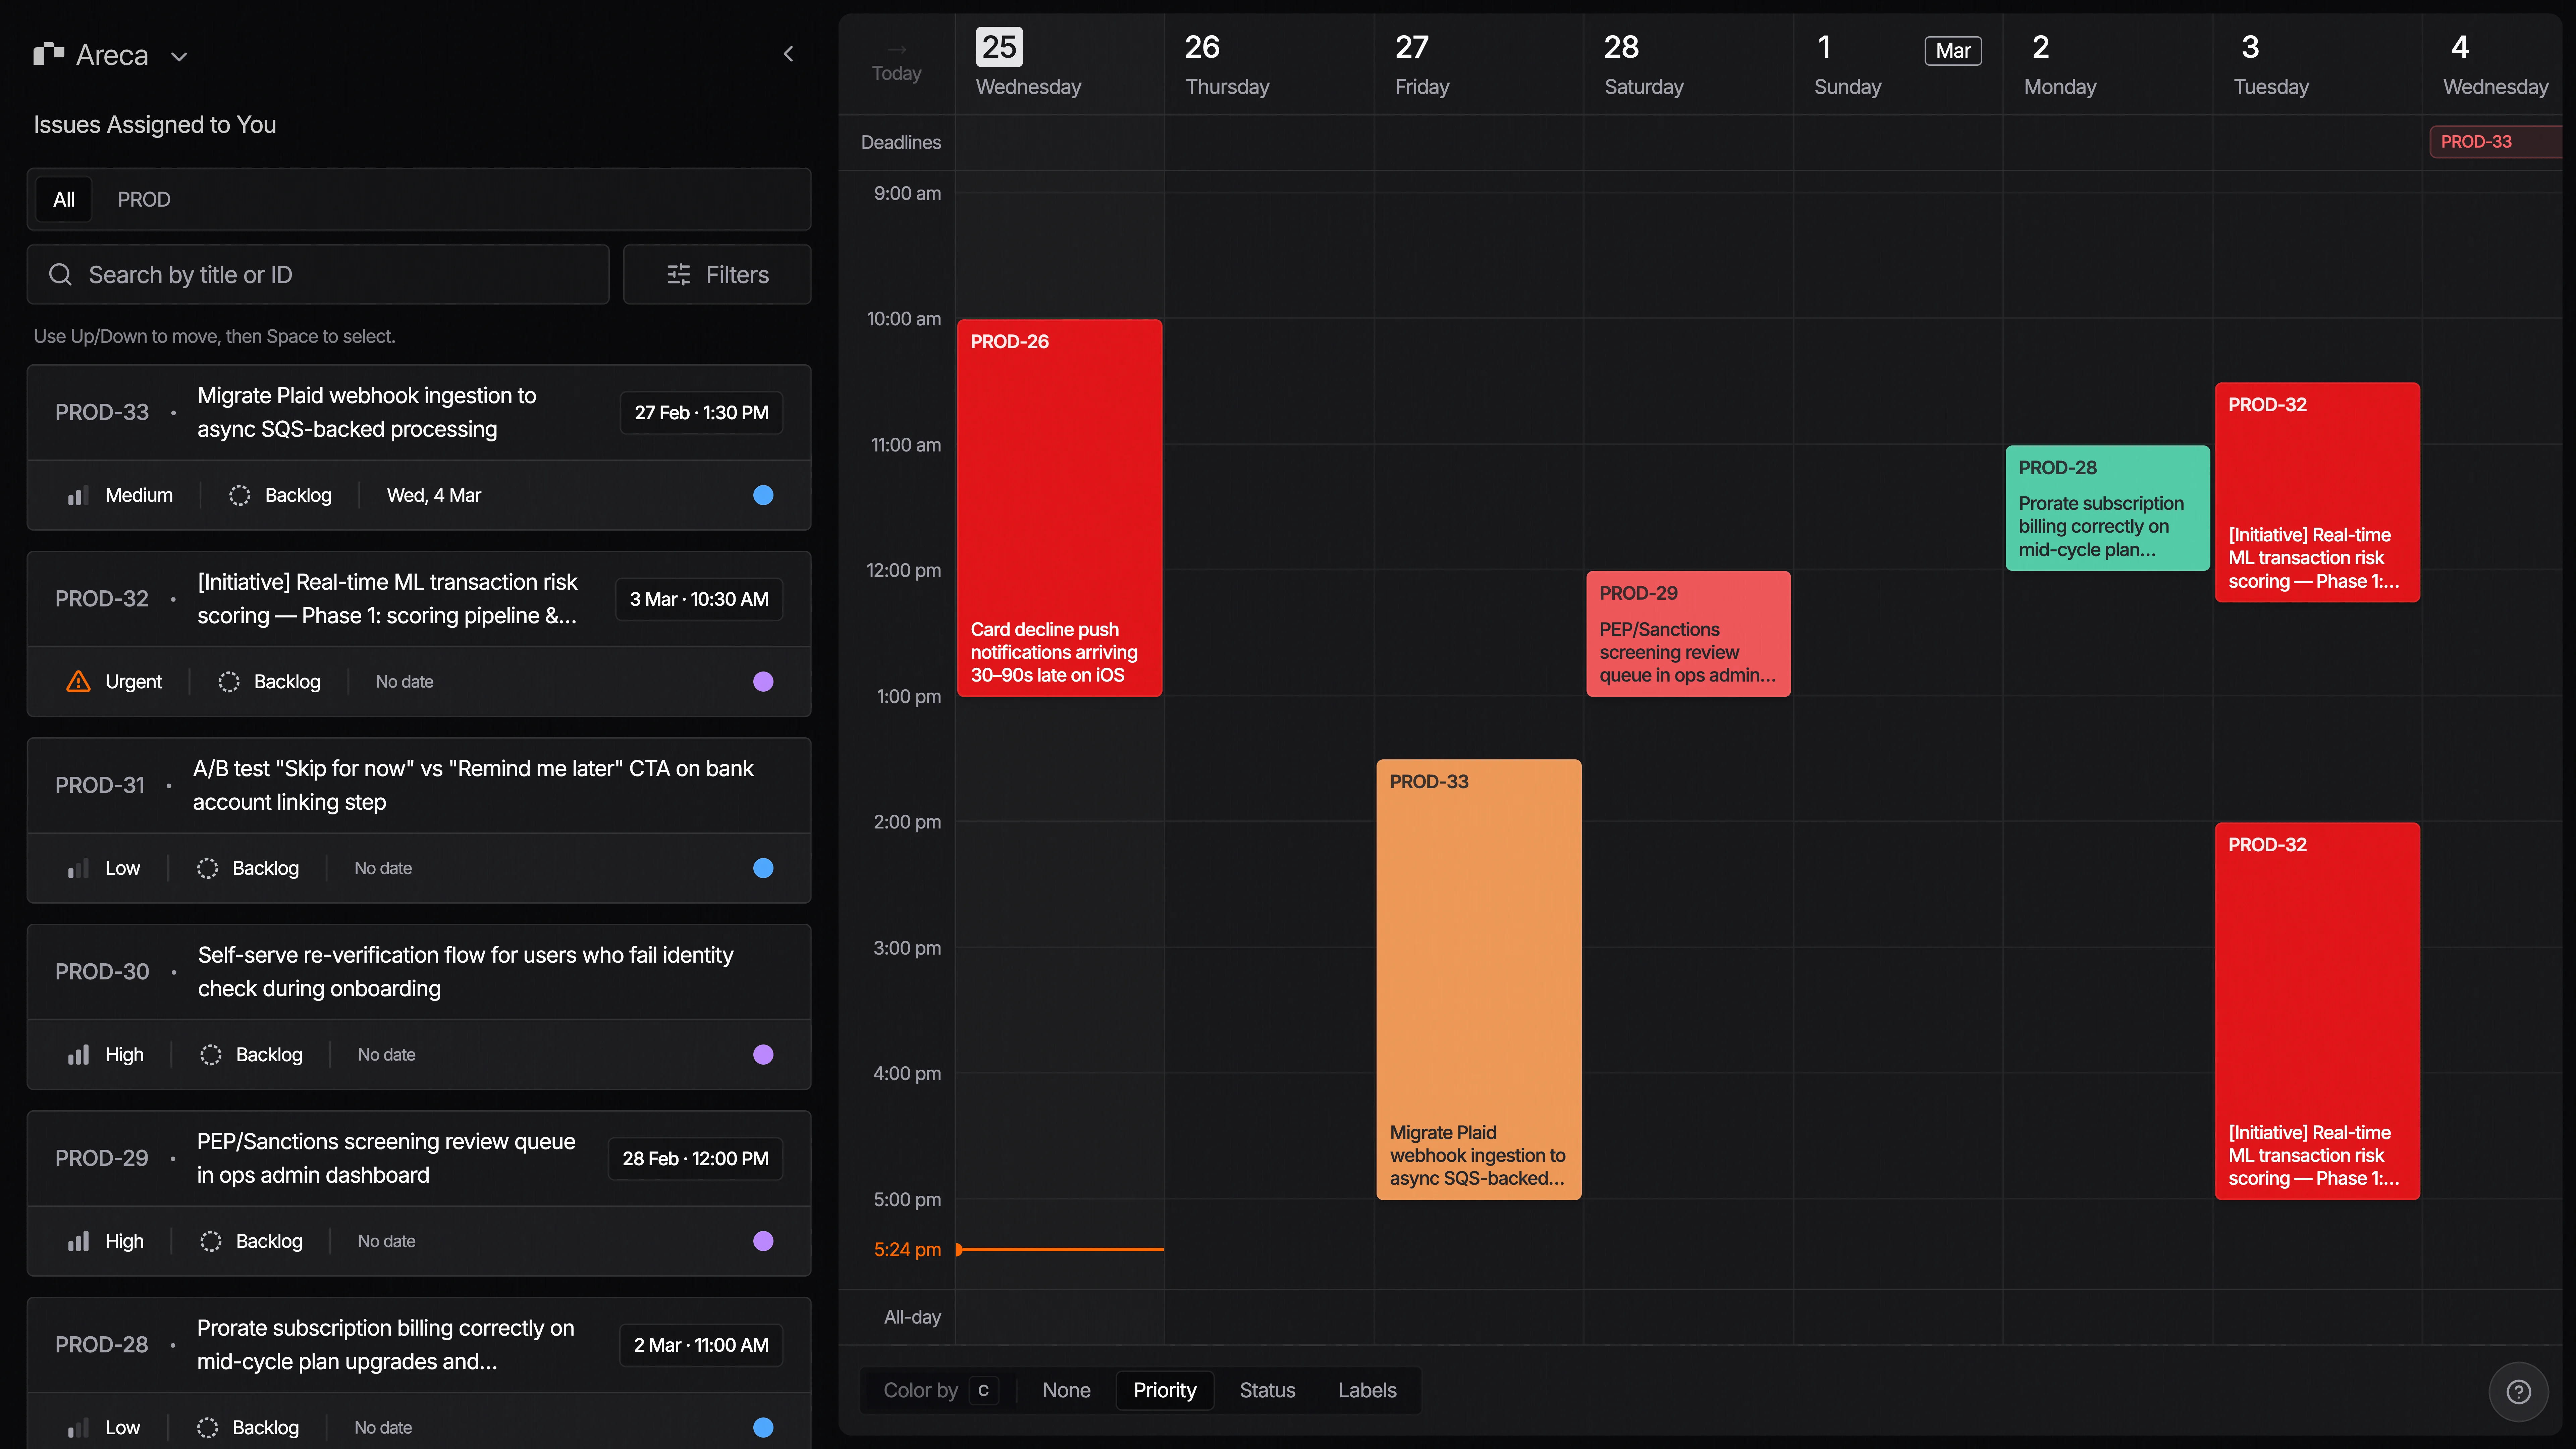Enable Labels coloring mode
Screen dimensions: 2576x1449
pyautogui.click(x=1367, y=1390)
